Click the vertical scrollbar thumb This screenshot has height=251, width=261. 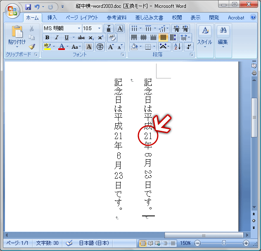pos(254,118)
